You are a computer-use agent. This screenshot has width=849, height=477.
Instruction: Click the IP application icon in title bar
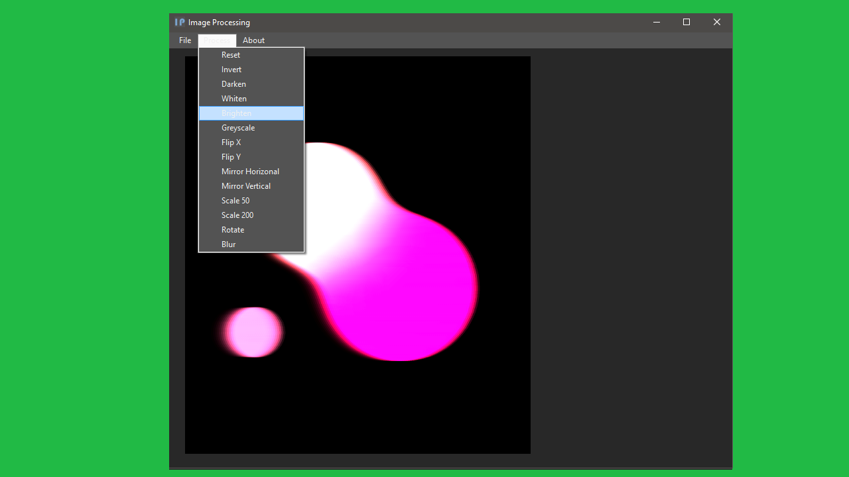pyautogui.click(x=180, y=22)
